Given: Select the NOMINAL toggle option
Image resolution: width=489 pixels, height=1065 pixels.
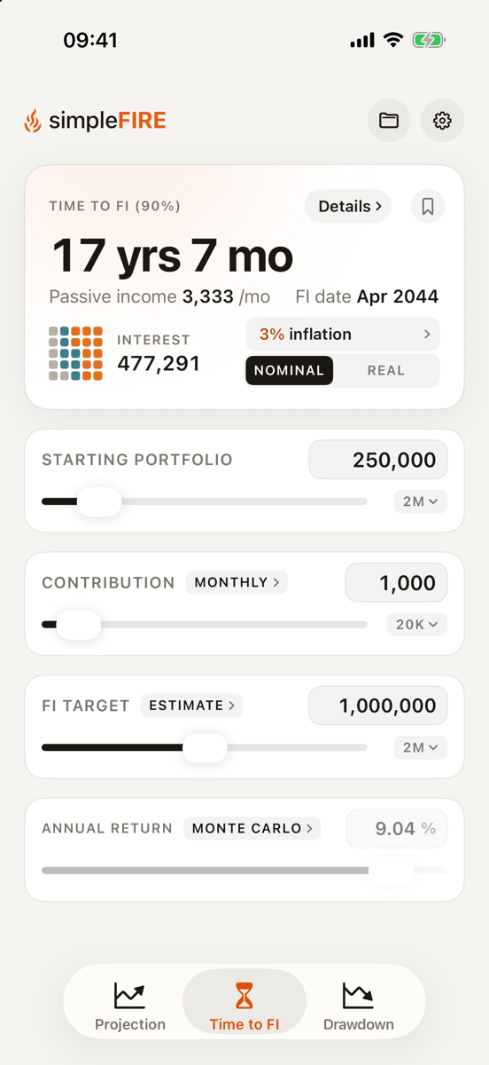Looking at the screenshot, I should pyautogui.click(x=289, y=371).
